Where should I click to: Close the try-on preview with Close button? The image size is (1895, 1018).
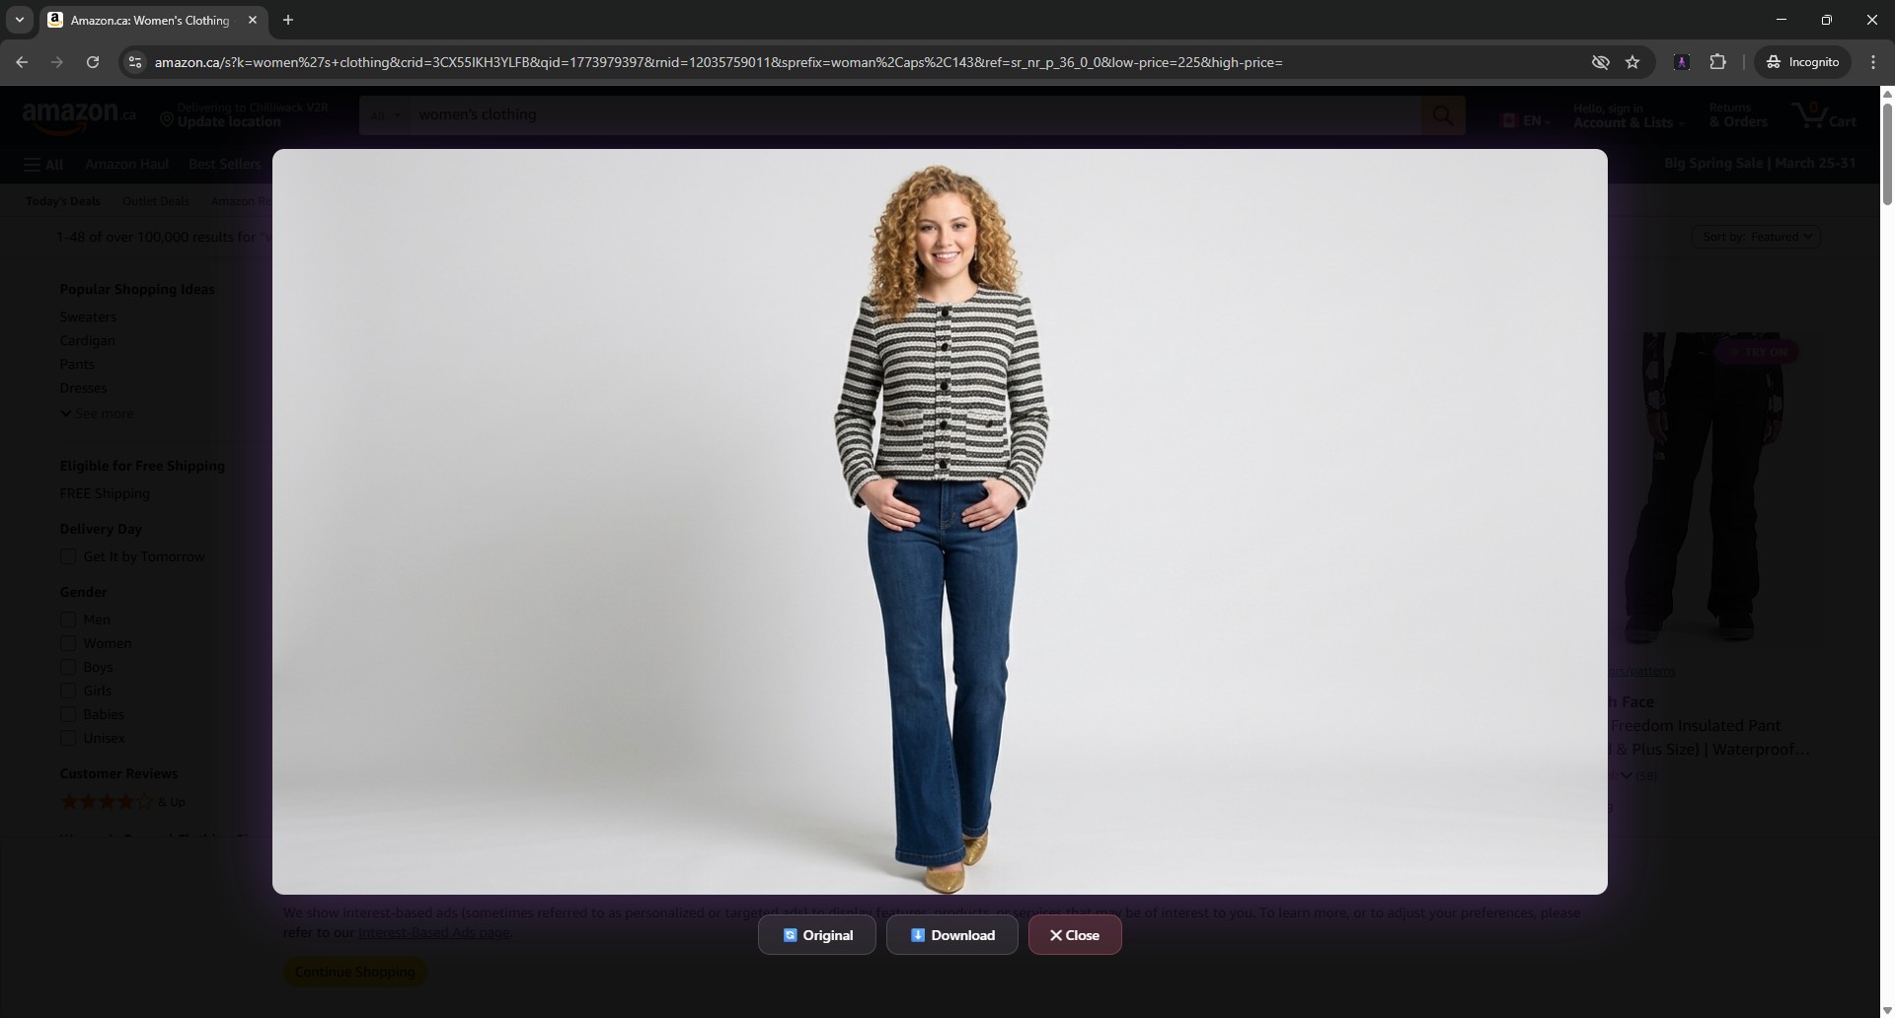click(1074, 935)
